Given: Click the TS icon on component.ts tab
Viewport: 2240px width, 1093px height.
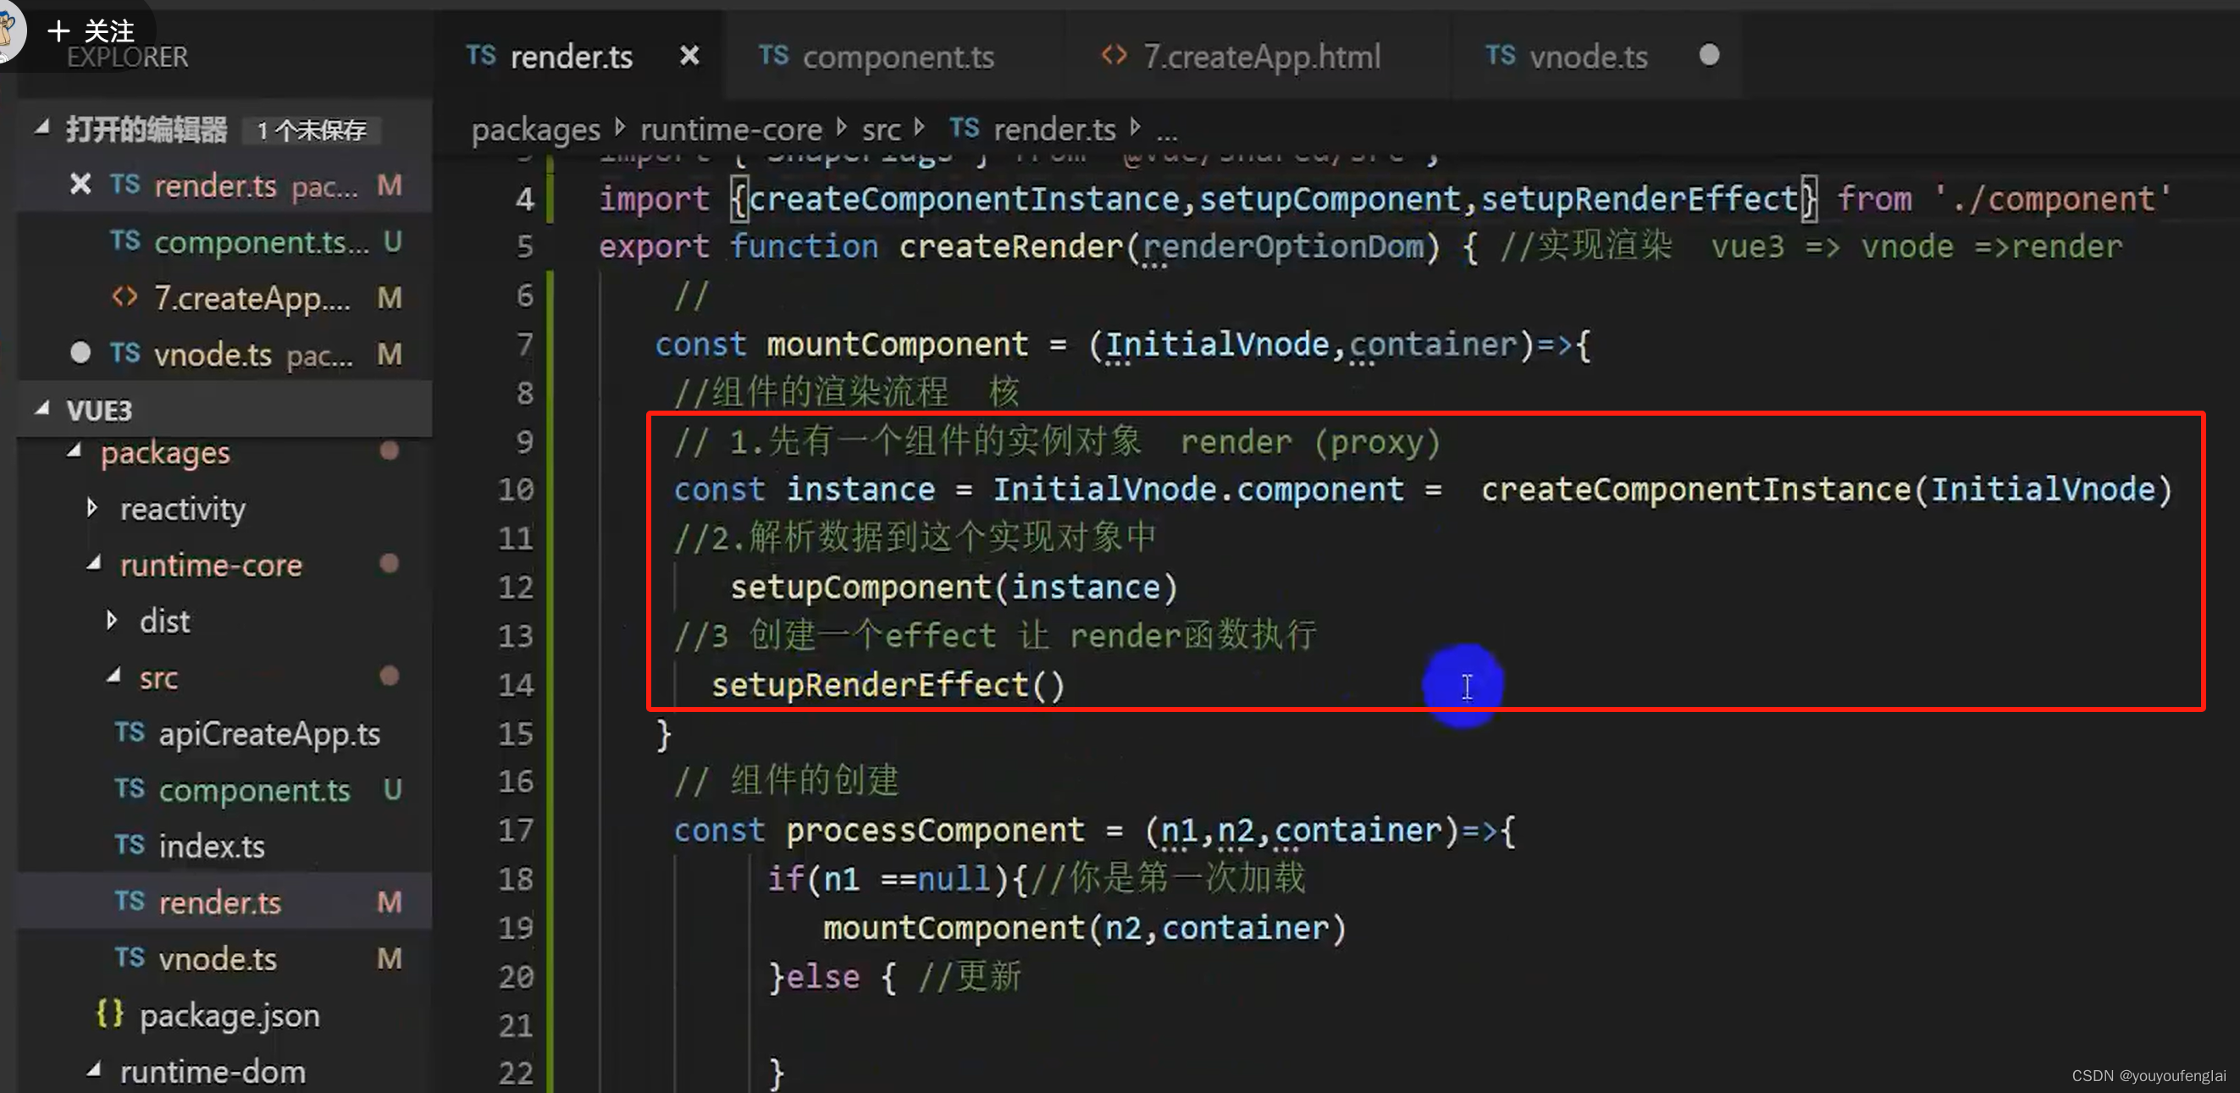Looking at the screenshot, I should tap(773, 56).
